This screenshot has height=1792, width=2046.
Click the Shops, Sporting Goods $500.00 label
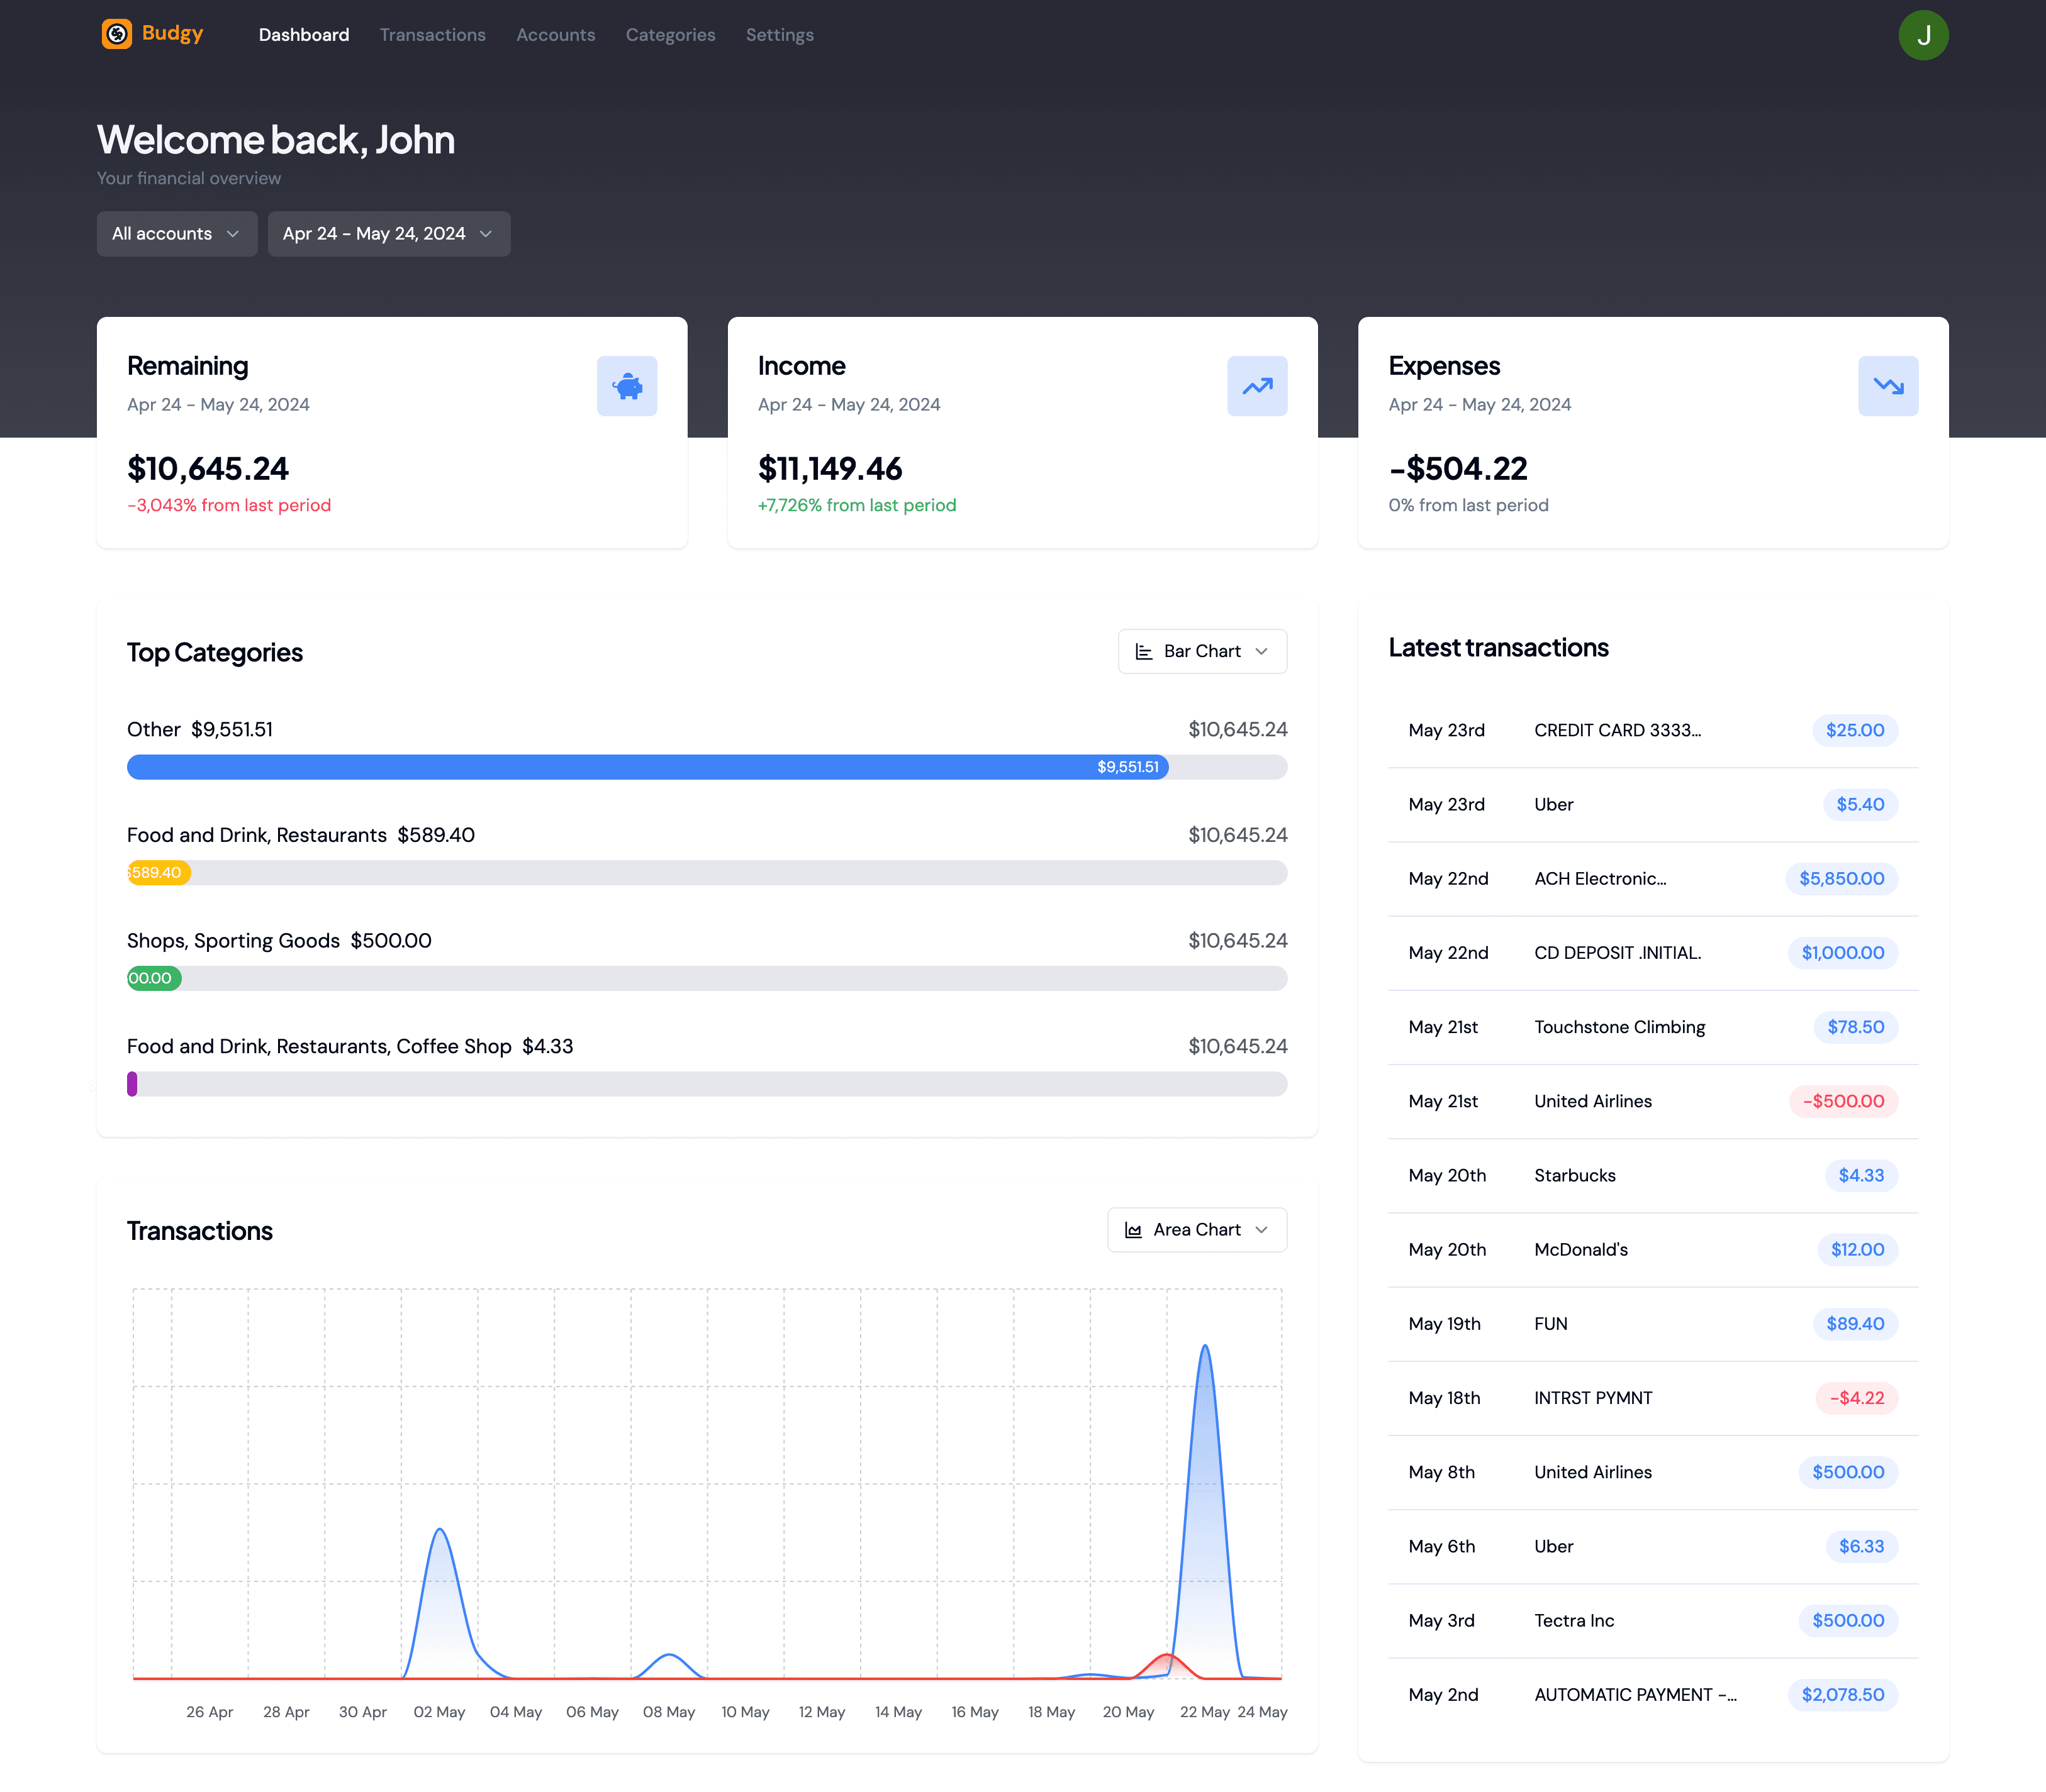[279, 941]
